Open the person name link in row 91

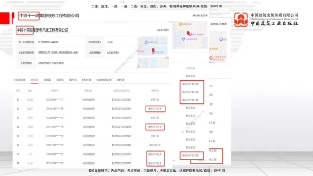coord(30,100)
